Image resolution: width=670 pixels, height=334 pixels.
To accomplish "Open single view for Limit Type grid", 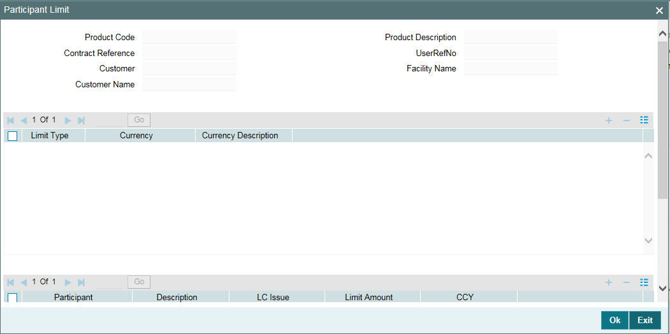I will pos(645,120).
